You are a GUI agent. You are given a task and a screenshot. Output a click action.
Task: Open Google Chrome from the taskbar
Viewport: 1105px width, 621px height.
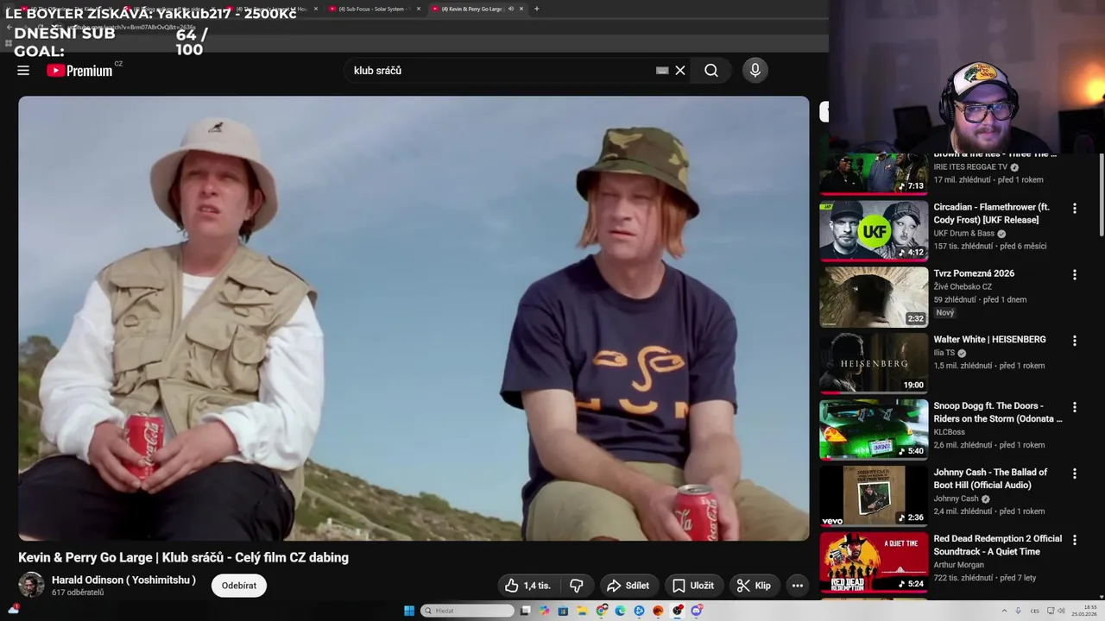click(602, 611)
